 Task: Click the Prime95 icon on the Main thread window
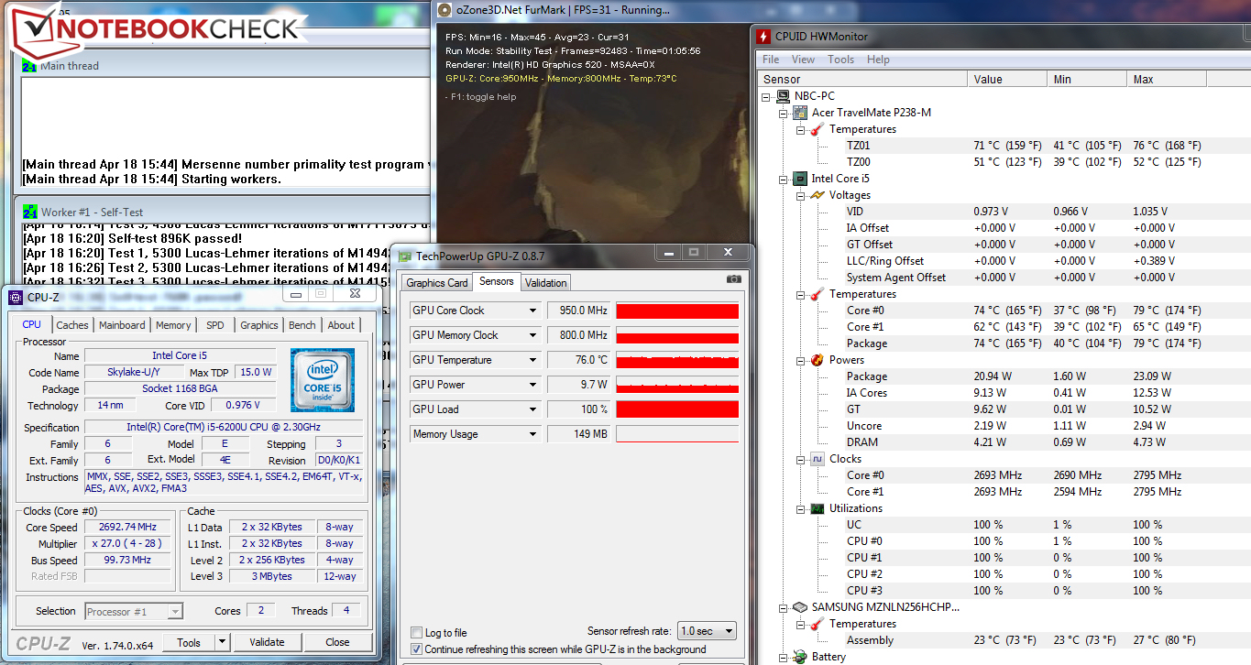click(28, 66)
